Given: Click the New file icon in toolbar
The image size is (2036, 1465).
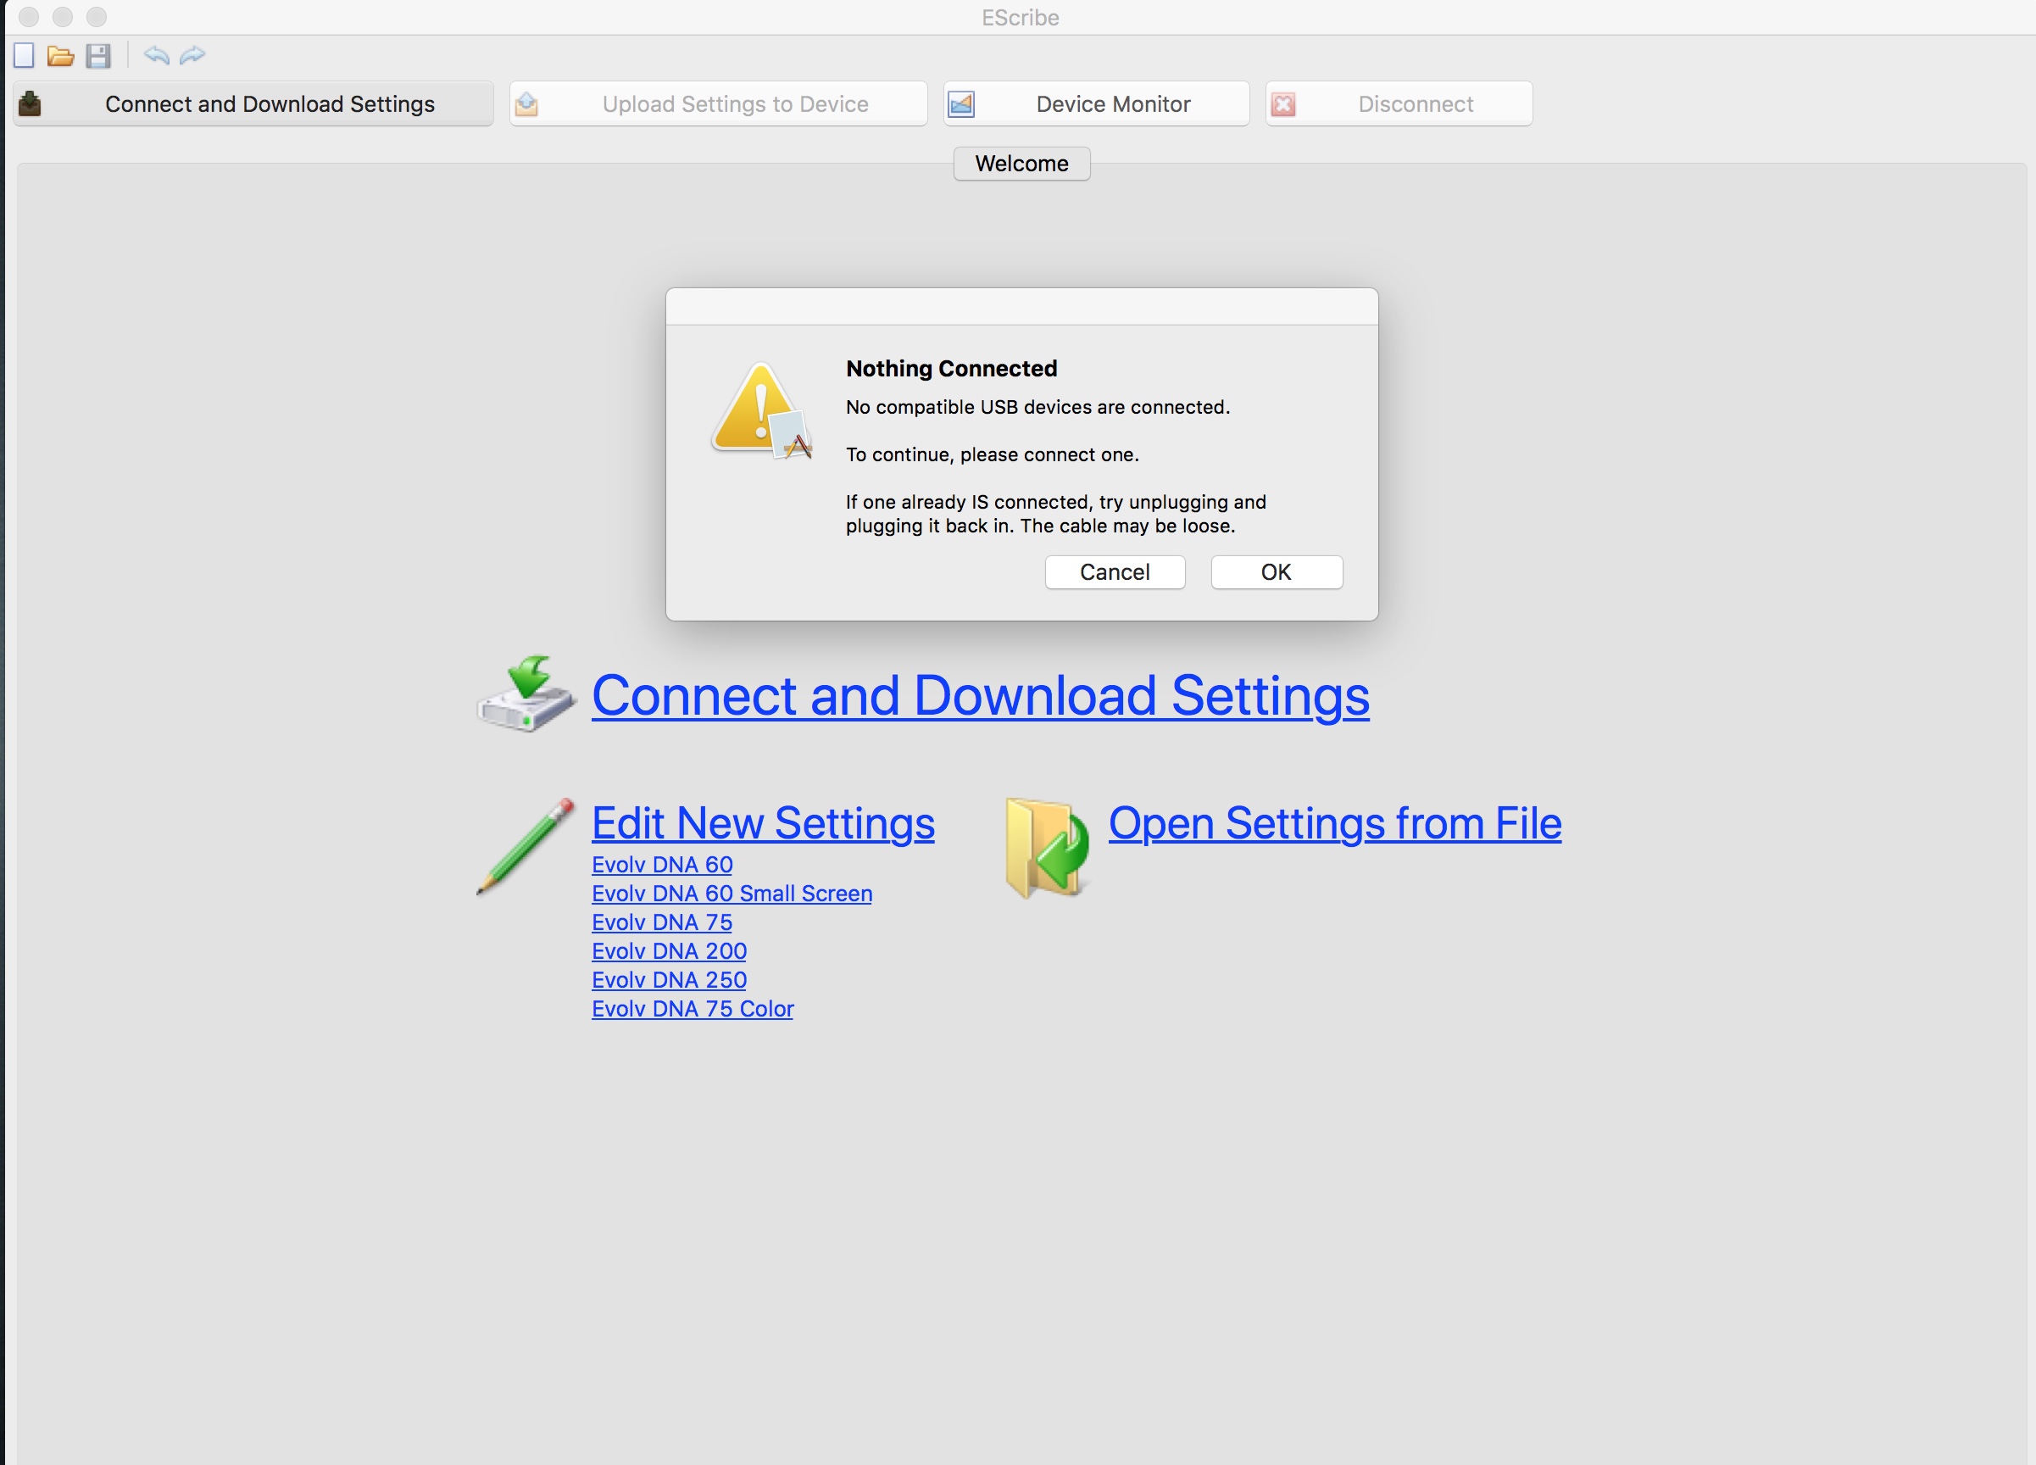Looking at the screenshot, I should (x=25, y=56).
